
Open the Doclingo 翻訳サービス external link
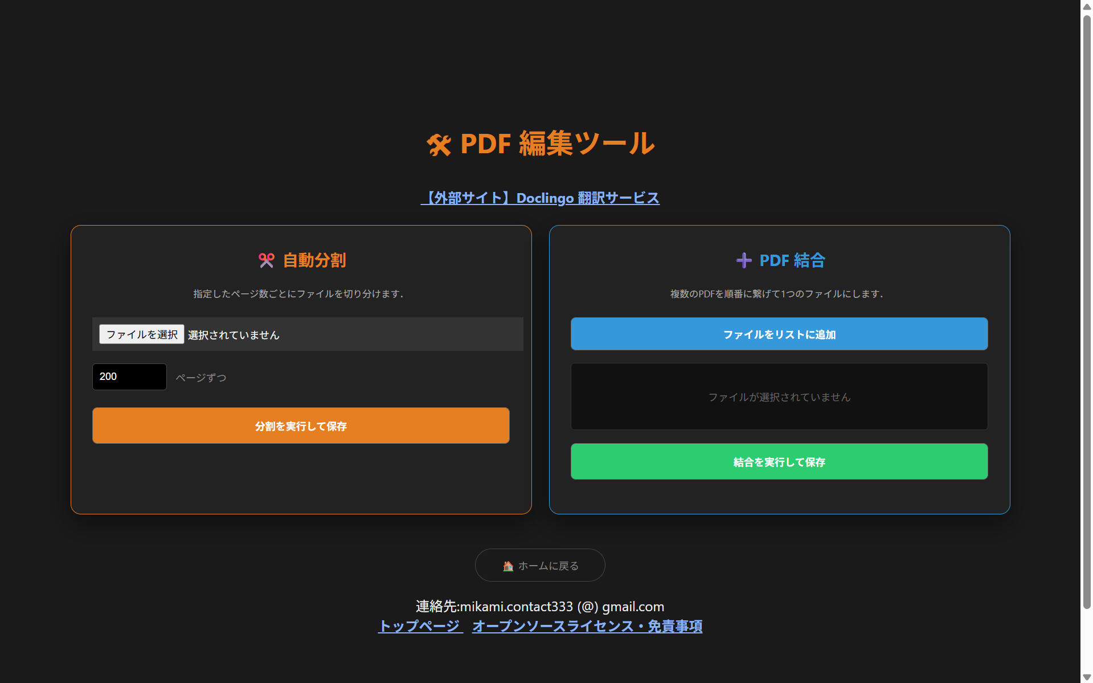tap(540, 198)
